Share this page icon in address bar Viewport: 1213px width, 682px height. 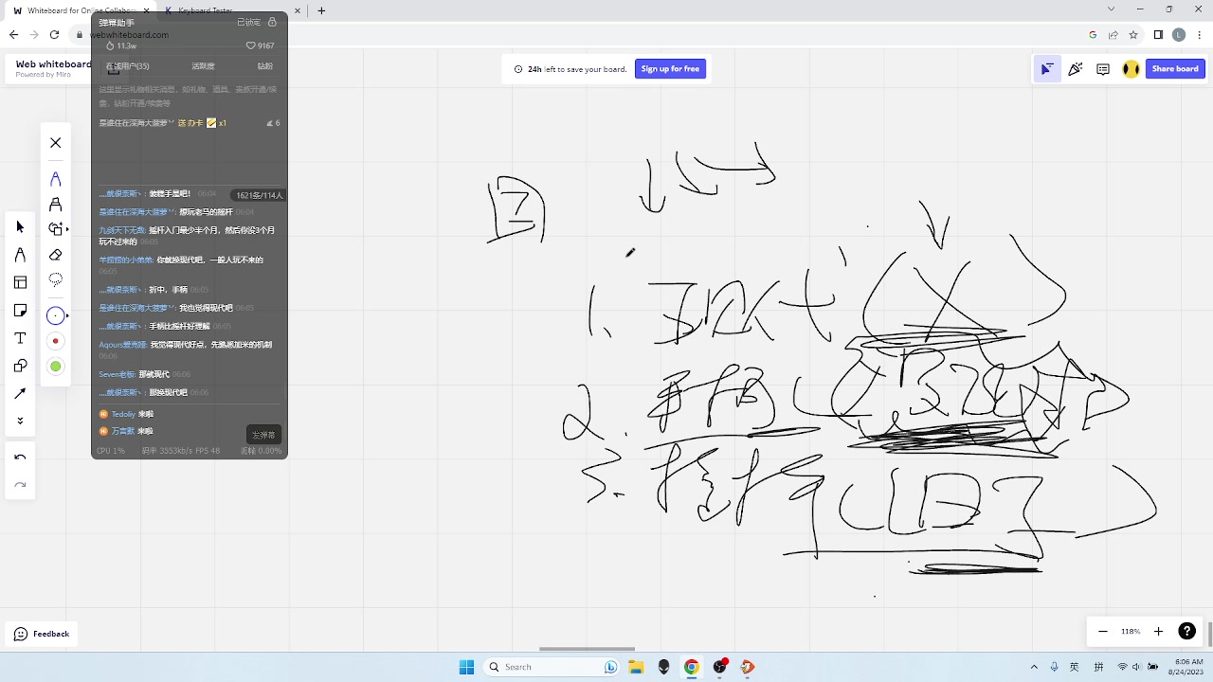(x=1113, y=35)
